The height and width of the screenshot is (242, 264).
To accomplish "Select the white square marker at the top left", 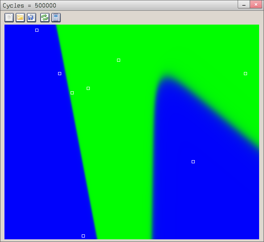I will (37, 30).
